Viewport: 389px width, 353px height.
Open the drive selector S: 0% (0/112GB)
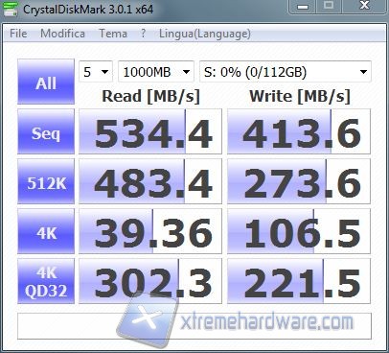tap(286, 72)
